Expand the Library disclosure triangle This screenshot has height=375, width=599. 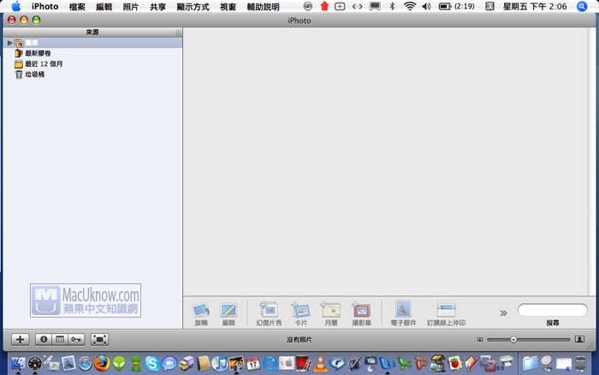[x=10, y=43]
